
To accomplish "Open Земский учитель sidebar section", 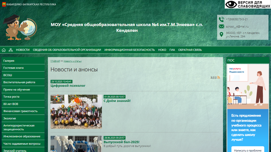I will click(x=23, y=150).
